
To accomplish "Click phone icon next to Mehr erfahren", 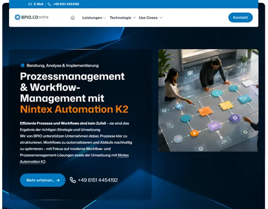I will click(73, 180).
